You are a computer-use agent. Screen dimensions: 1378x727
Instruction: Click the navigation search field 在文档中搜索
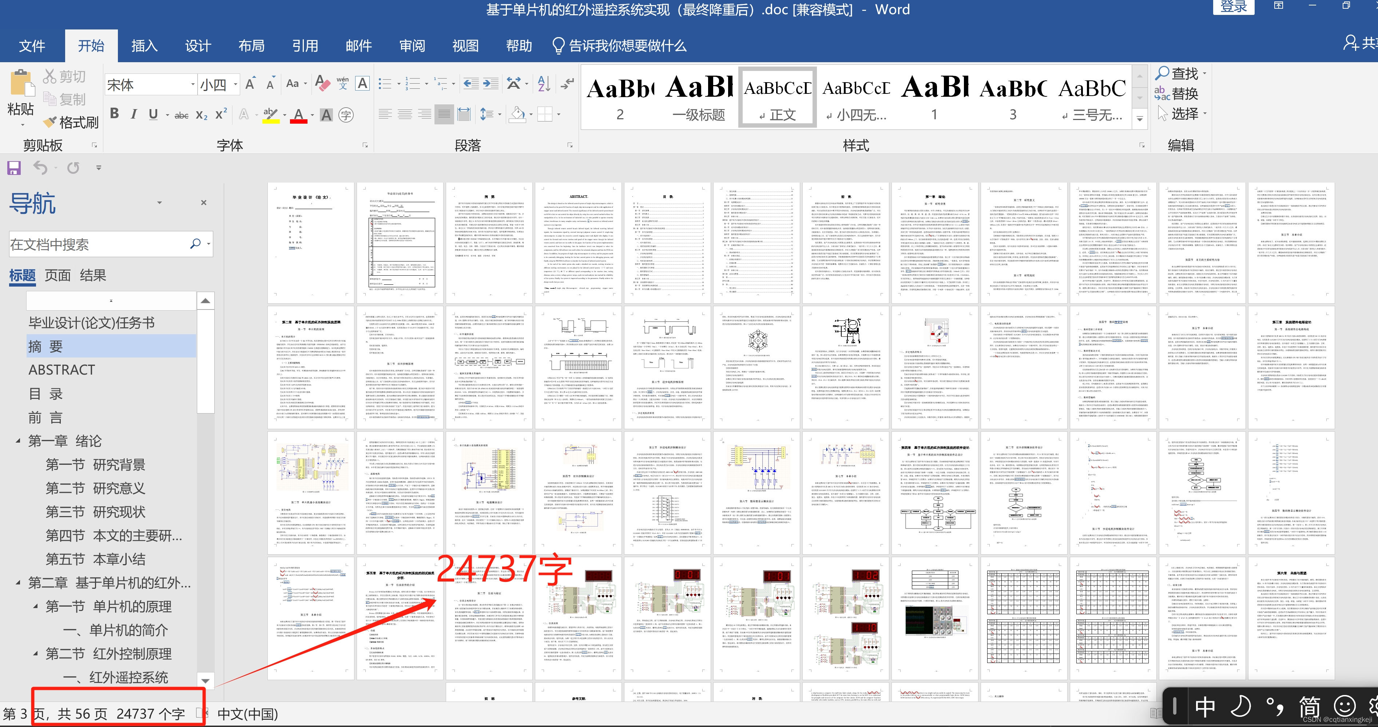[x=99, y=244]
